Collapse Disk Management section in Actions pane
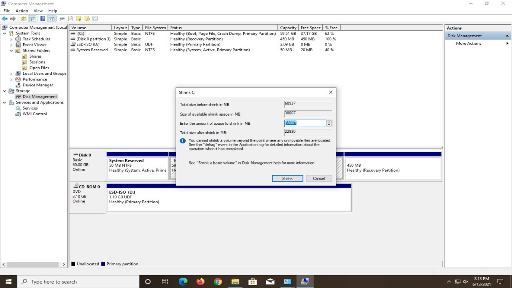512x288 pixels. point(507,36)
